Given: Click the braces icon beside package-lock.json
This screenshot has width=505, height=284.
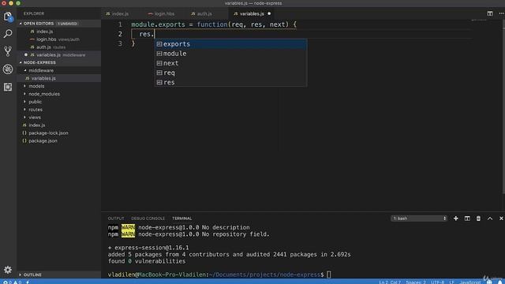Looking at the screenshot, I should click(24, 133).
